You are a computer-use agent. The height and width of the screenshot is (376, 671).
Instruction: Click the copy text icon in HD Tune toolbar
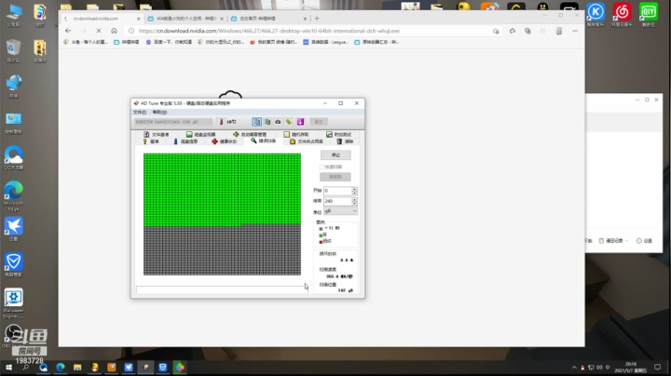click(257, 122)
